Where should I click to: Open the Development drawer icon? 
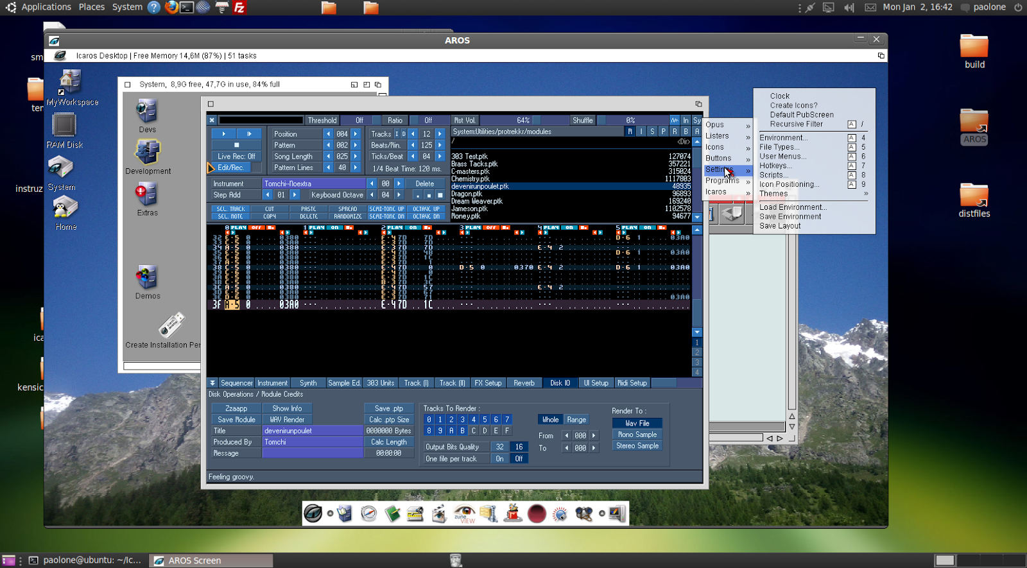pyautogui.click(x=148, y=154)
